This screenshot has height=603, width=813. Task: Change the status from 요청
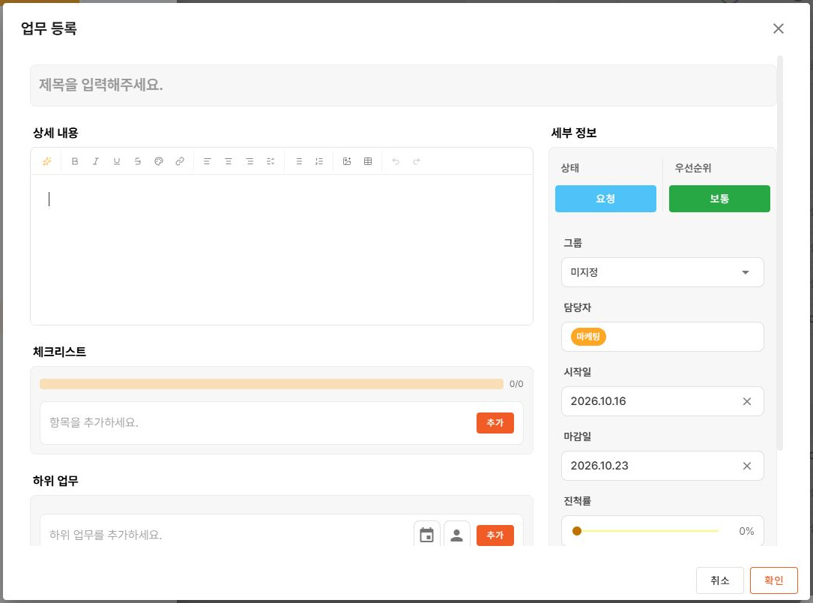pos(605,199)
